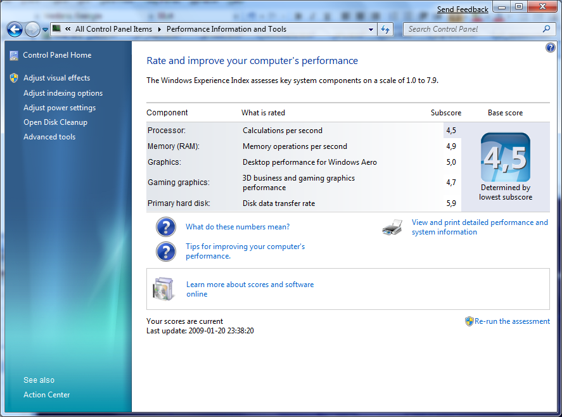Screen dimensions: 562x417
Task: Click help icon beside performance tips link
Action: (x=166, y=252)
